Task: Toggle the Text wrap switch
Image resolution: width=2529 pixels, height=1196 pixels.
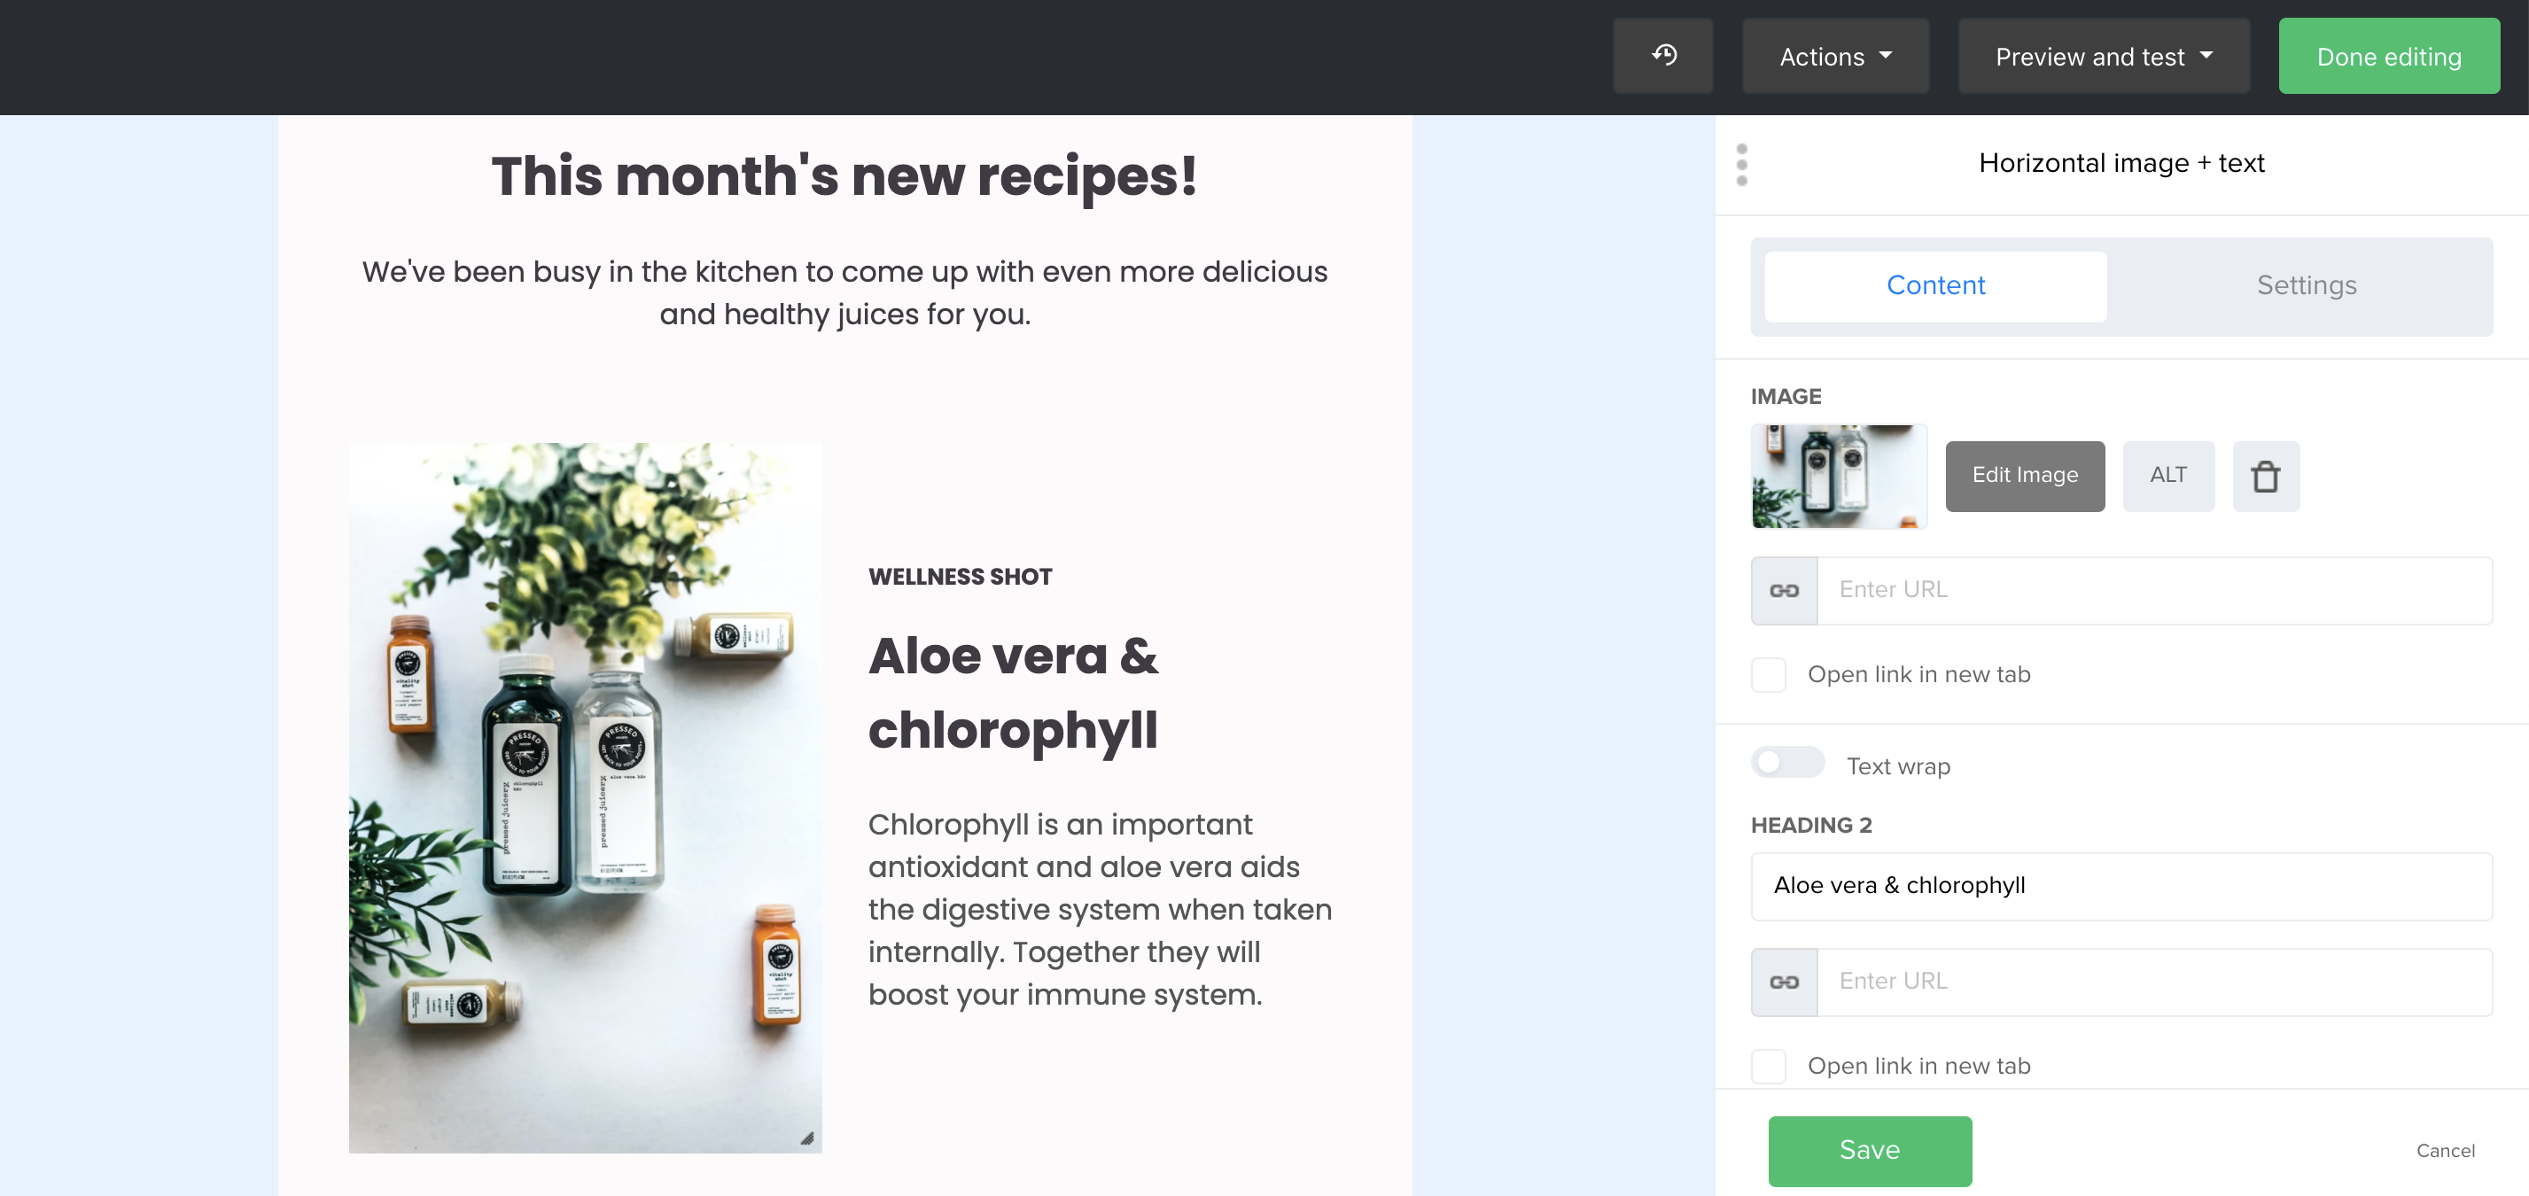Action: click(x=1786, y=763)
